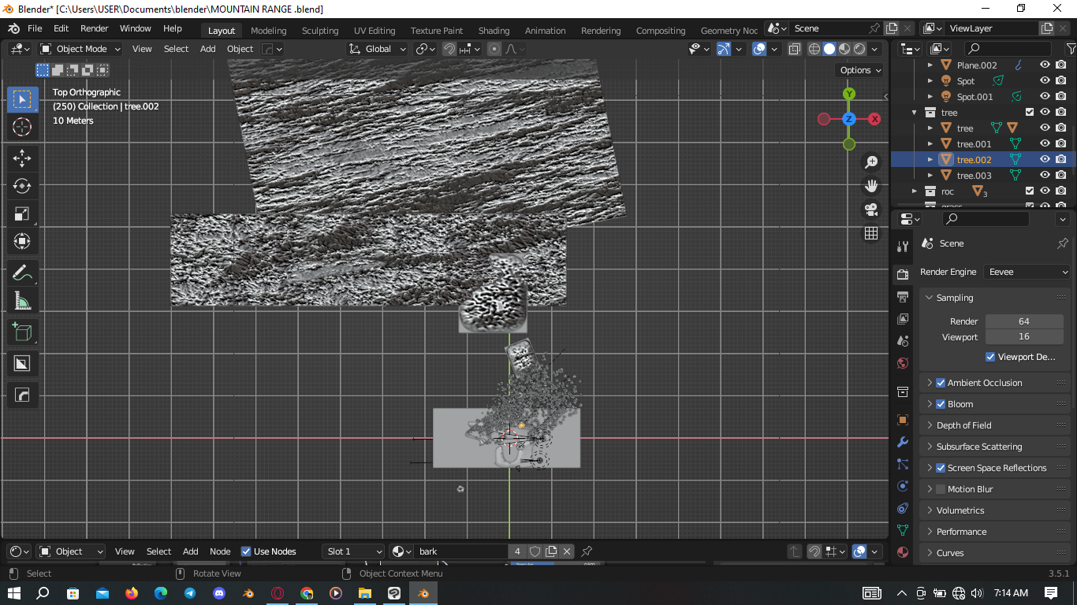
Task: Open the Output properties tab icon
Action: pyautogui.click(x=903, y=297)
